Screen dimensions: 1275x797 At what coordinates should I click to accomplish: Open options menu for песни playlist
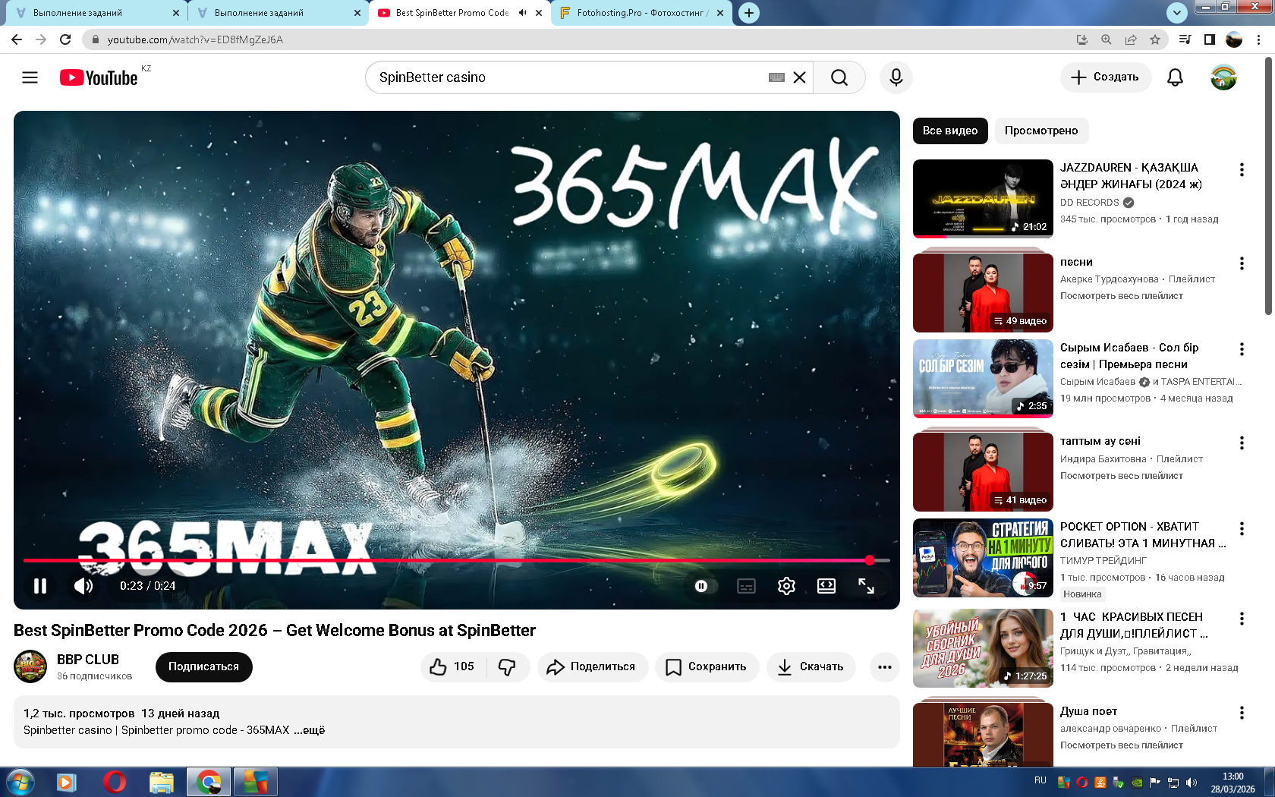pos(1242,263)
